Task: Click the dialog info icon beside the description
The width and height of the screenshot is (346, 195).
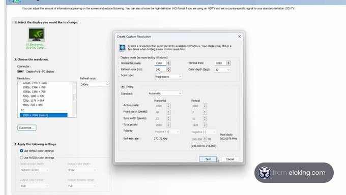Action: tap(122, 48)
